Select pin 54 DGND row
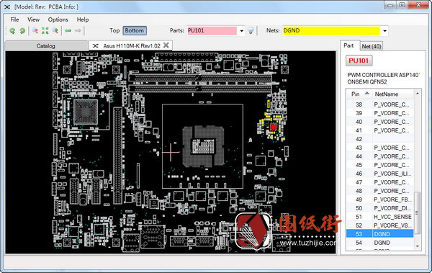Image resolution: width=432 pixels, height=273 pixels. click(x=380, y=243)
